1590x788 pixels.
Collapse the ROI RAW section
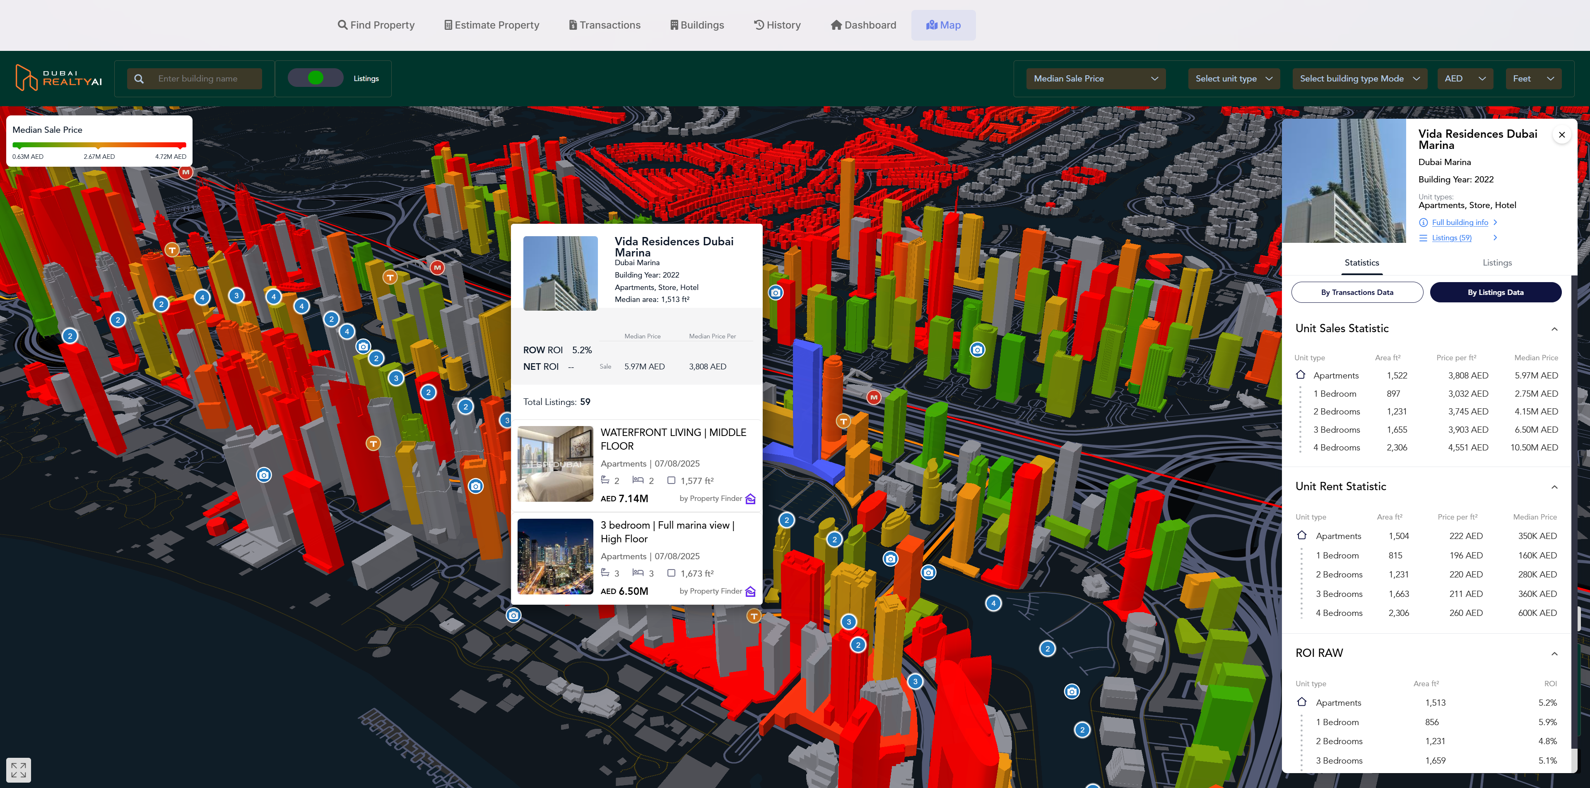click(x=1554, y=654)
